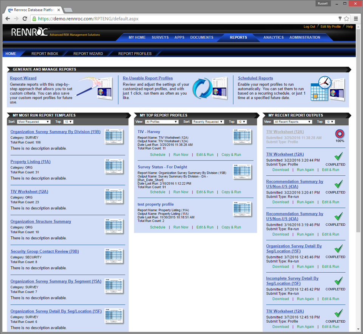This screenshot has height=334, width=363.
Task: Click Run Again for Organization Survey Detail output
Action: 306,267
